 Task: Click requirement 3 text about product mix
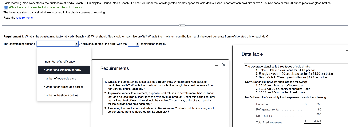[159, 110]
